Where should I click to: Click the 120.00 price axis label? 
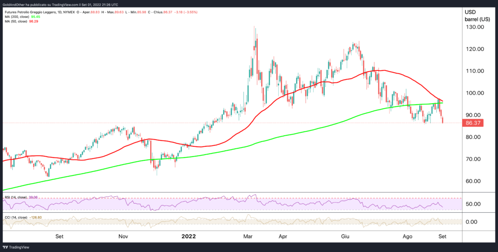(x=474, y=49)
